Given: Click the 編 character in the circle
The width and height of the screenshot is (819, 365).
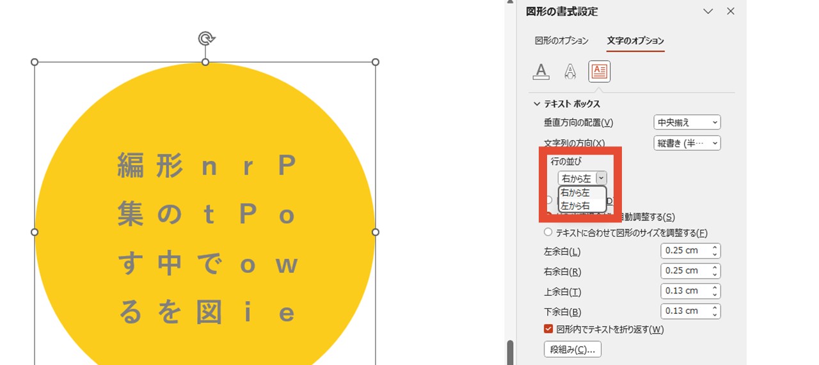Looking at the screenshot, I should pyautogui.click(x=131, y=166).
